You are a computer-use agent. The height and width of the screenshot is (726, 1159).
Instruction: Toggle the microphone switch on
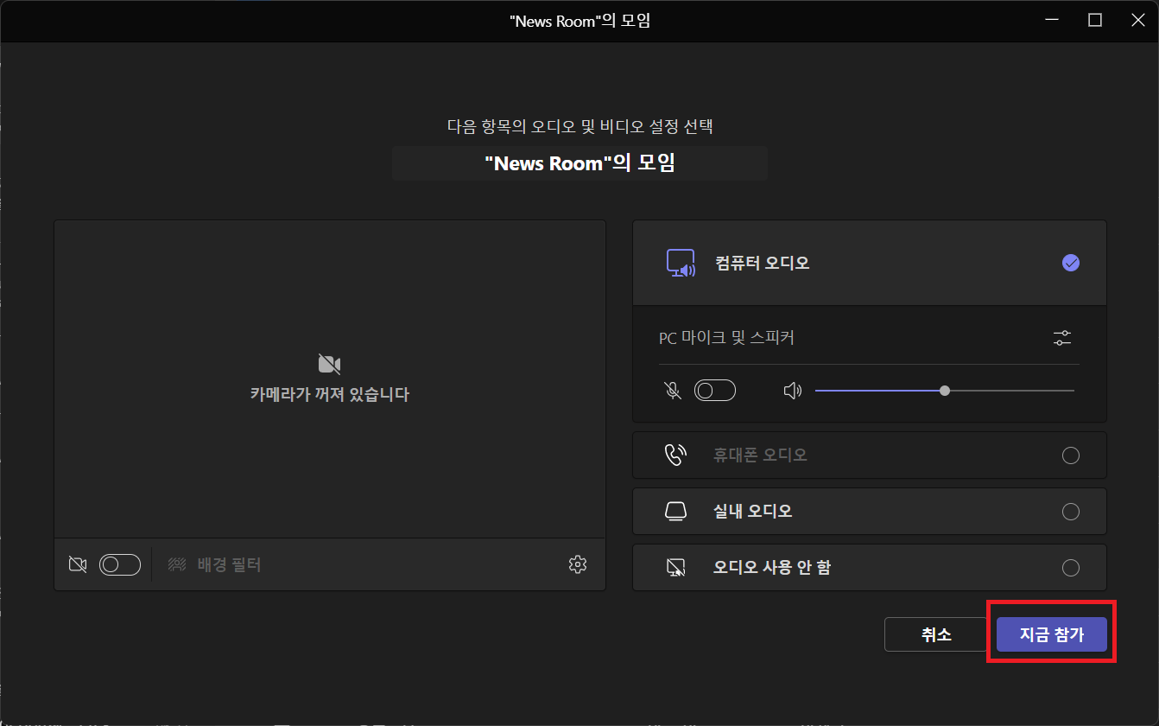[x=715, y=391]
